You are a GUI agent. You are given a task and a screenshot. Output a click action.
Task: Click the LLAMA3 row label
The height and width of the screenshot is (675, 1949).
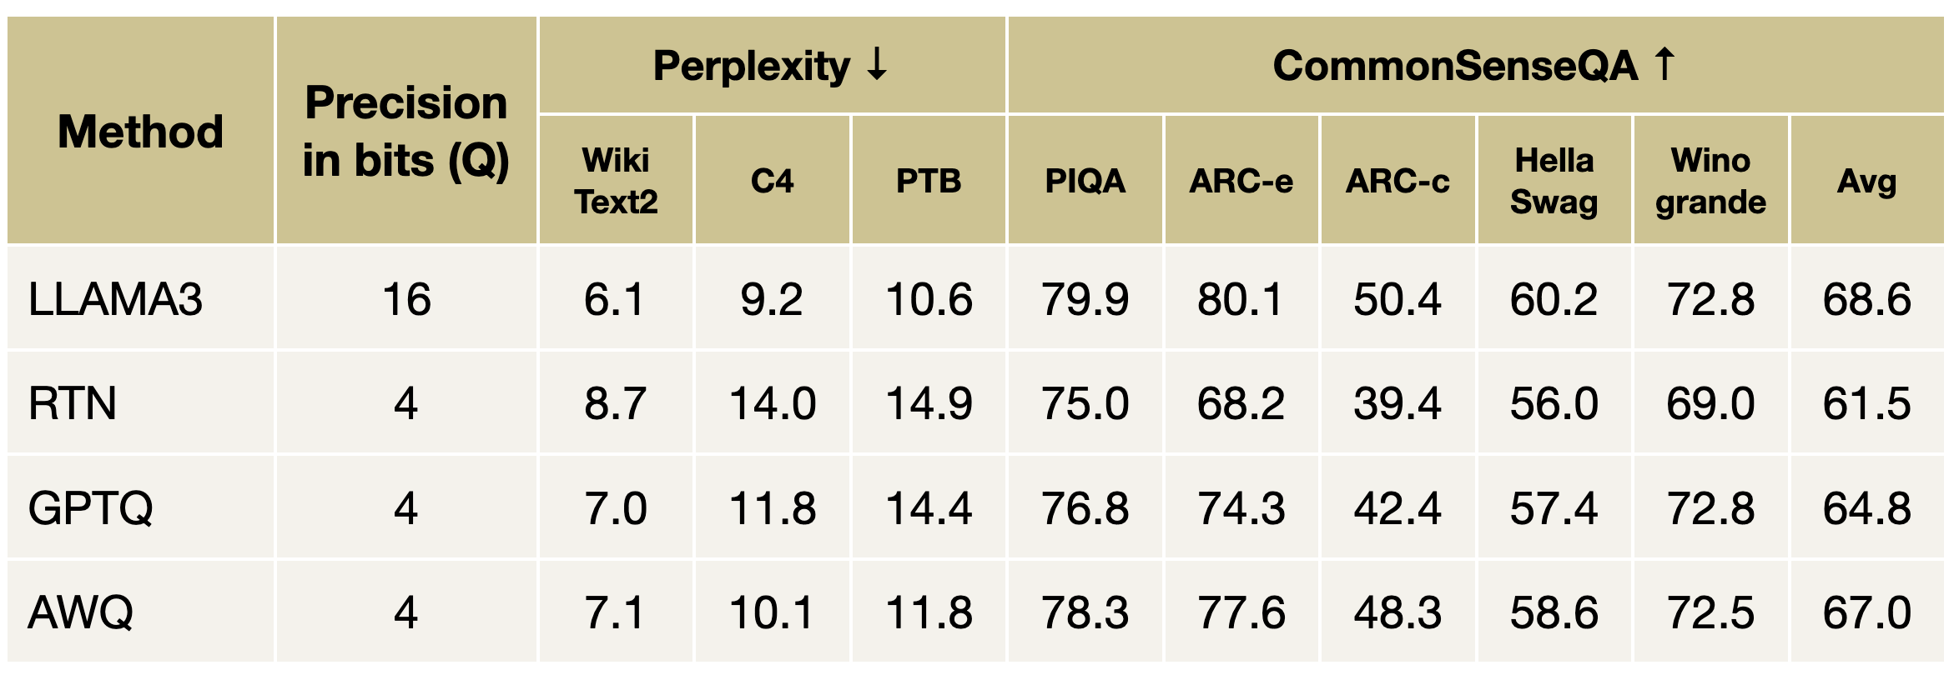115,299
